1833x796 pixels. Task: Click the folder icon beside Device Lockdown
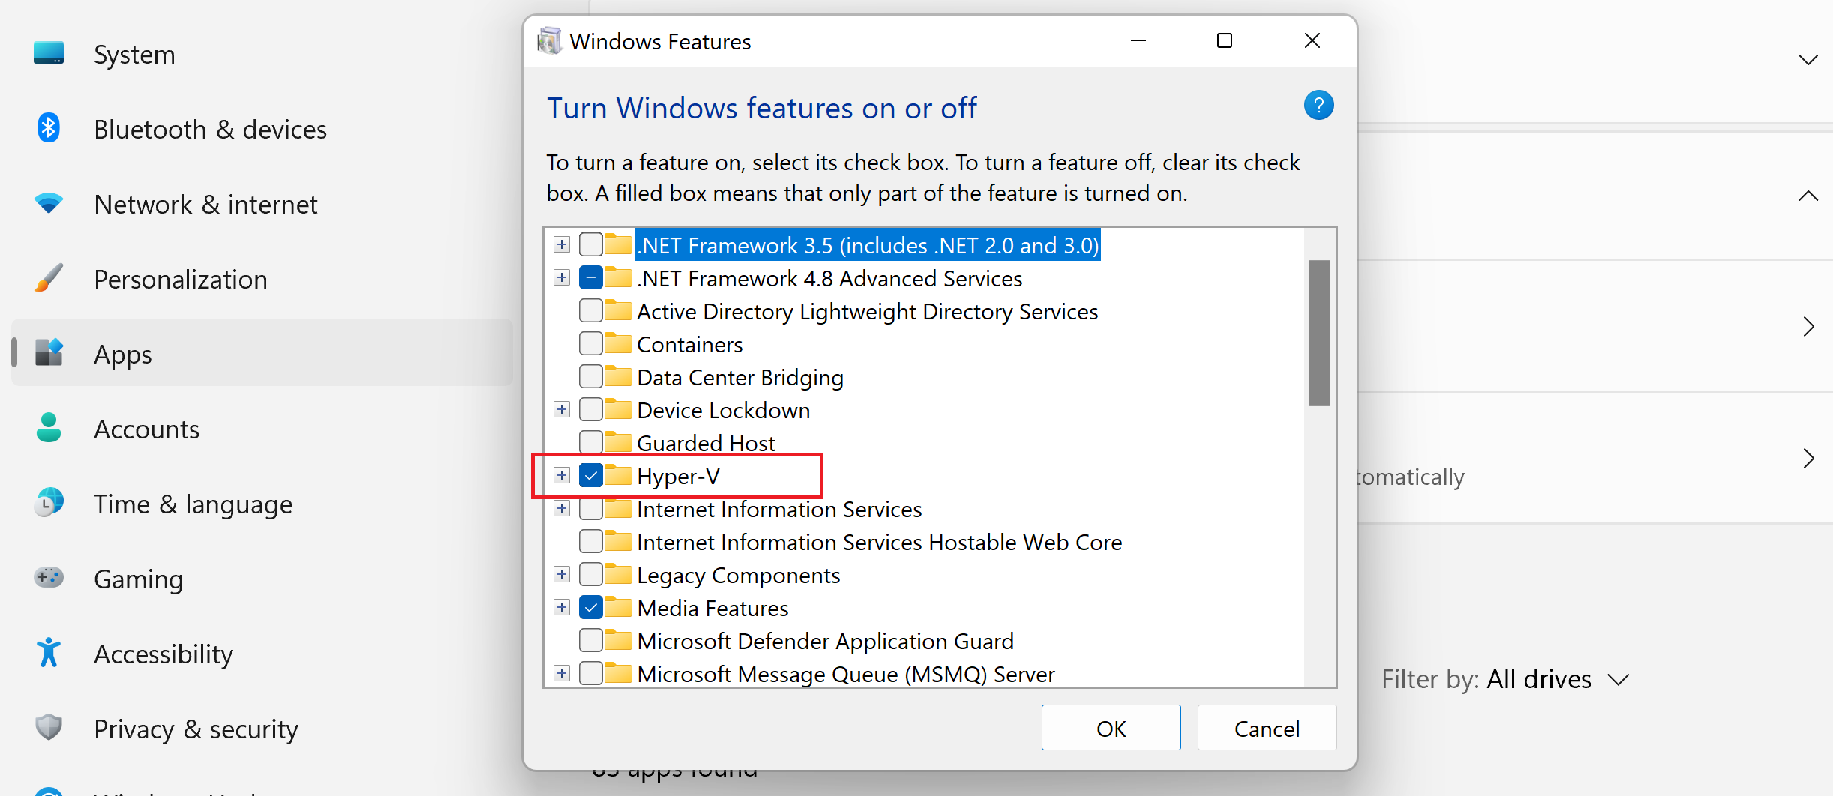618,409
